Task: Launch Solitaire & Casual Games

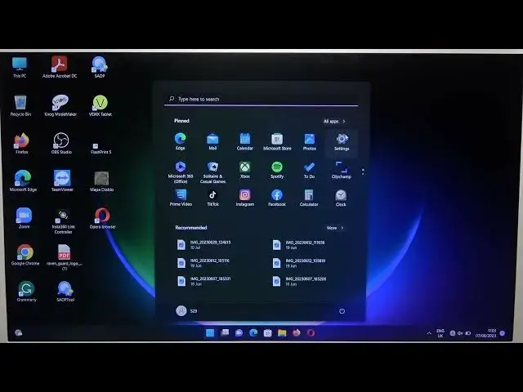Action: (212, 172)
